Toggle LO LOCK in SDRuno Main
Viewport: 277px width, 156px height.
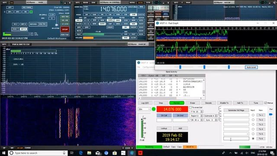point(65,24)
